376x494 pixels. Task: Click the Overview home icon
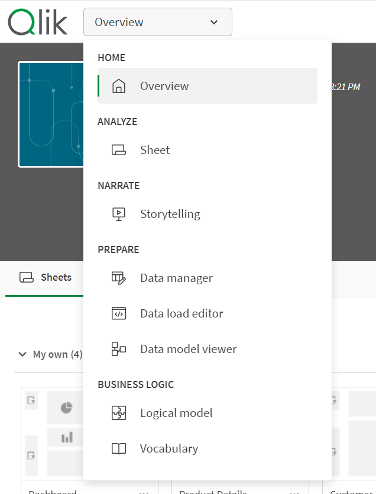pyautogui.click(x=119, y=86)
